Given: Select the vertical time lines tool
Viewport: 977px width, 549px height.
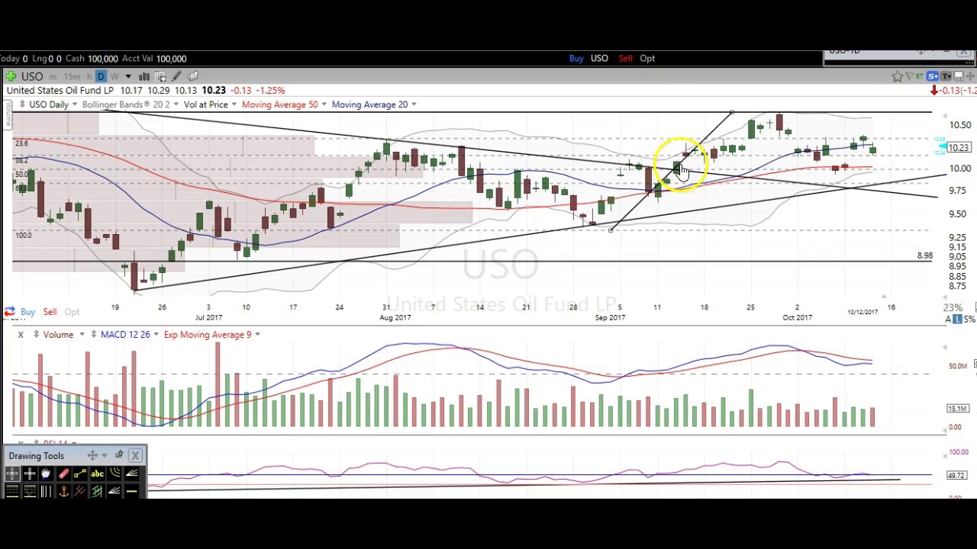Looking at the screenshot, I should [46, 491].
